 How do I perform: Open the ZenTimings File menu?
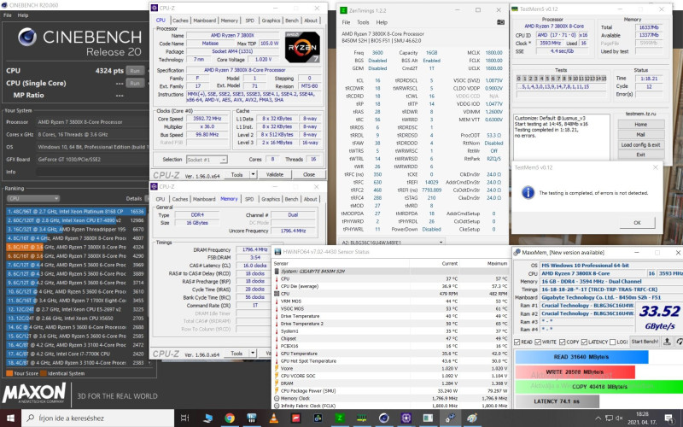tap(346, 22)
